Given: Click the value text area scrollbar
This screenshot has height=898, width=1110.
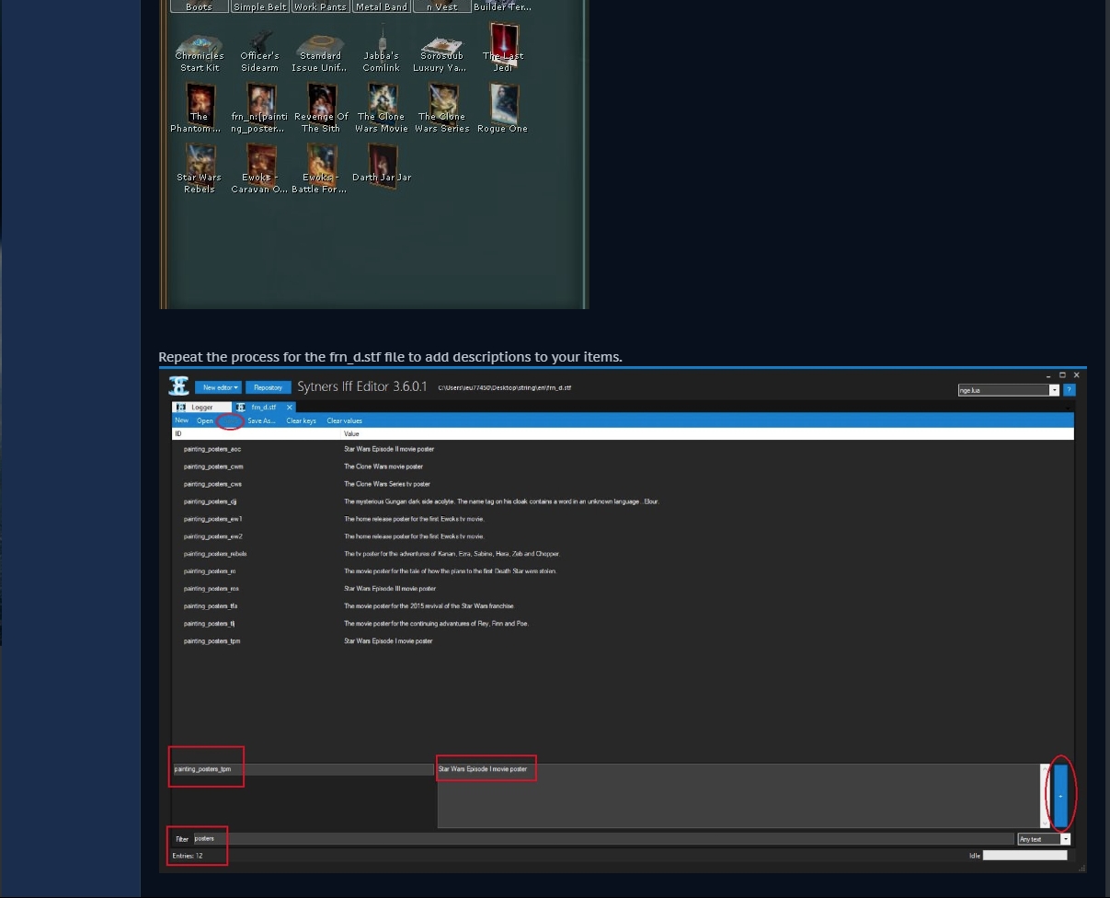Looking at the screenshot, I should tap(1046, 796).
